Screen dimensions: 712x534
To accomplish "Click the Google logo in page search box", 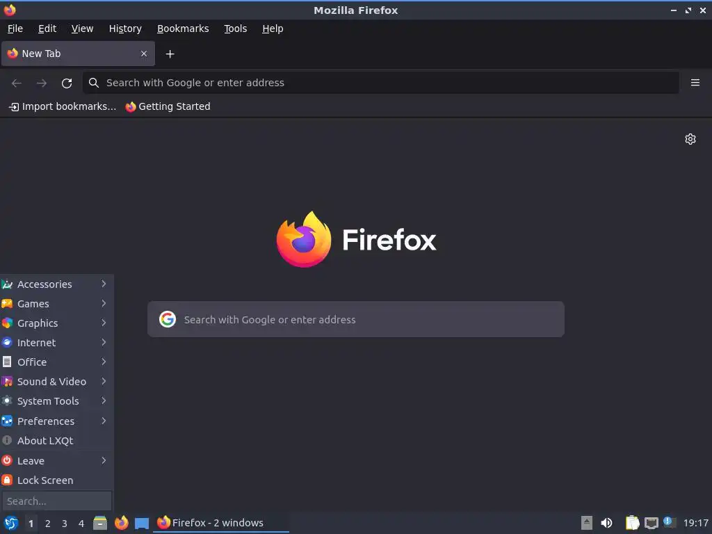I will coord(168,319).
